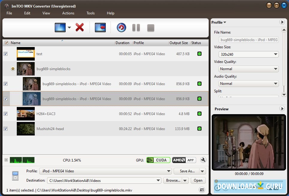Open the Destination path dropdown
The image size is (289, 196).
coord(104,180)
